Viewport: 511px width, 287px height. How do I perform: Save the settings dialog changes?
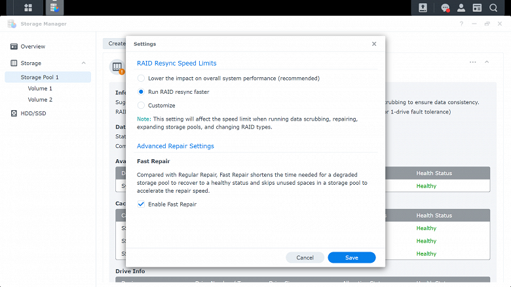point(352,258)
